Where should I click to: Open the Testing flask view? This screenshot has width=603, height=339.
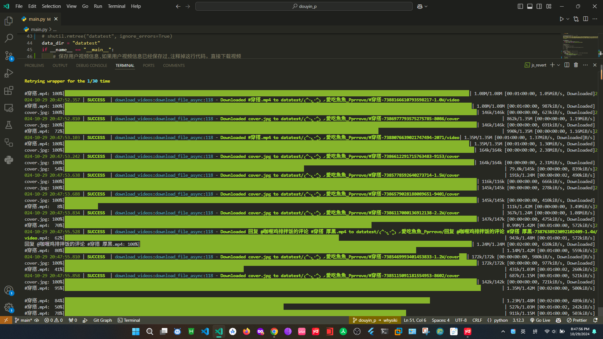pos(8,125)
